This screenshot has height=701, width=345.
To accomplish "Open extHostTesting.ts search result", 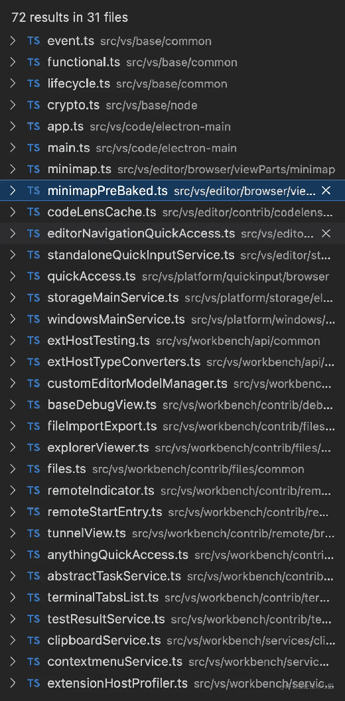I will click(172, 341).
